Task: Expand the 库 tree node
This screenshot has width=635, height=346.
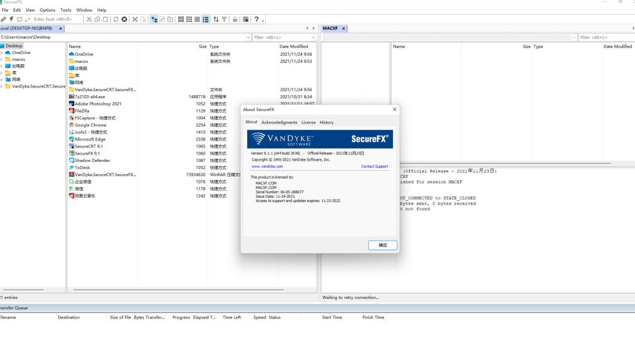Action: [x=2, y=73]
